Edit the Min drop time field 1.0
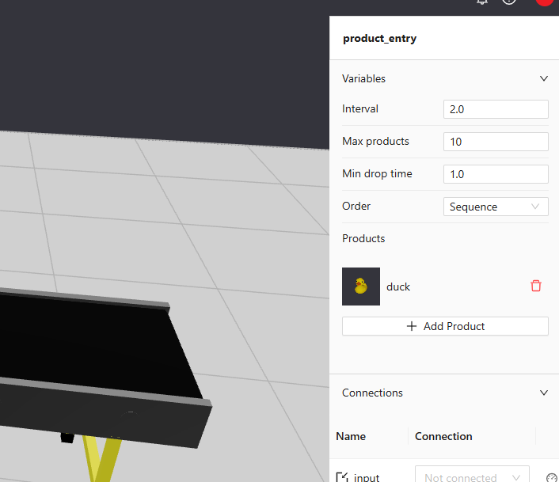Screen dimensions: 559x482 496,174
